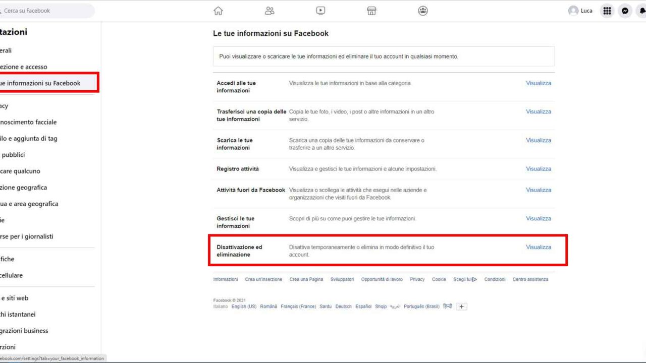Image resolution: width=646 pixels, height=363 pixels.
Task: Open the grazioni business sidebar item
Action: (24, 331)
